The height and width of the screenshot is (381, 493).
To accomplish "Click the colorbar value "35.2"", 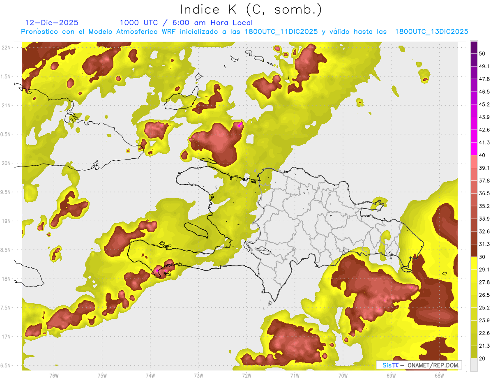I will tap(484, 206).
